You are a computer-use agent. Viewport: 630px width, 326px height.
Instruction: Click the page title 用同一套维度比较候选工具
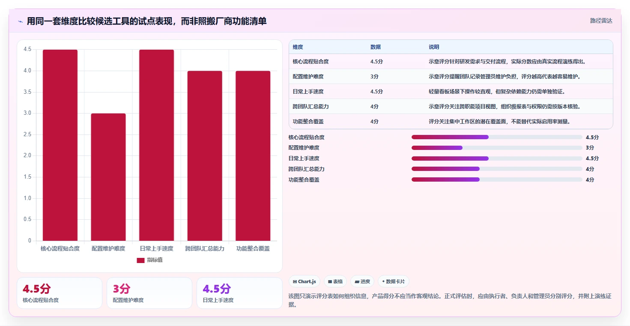(146, 21)
